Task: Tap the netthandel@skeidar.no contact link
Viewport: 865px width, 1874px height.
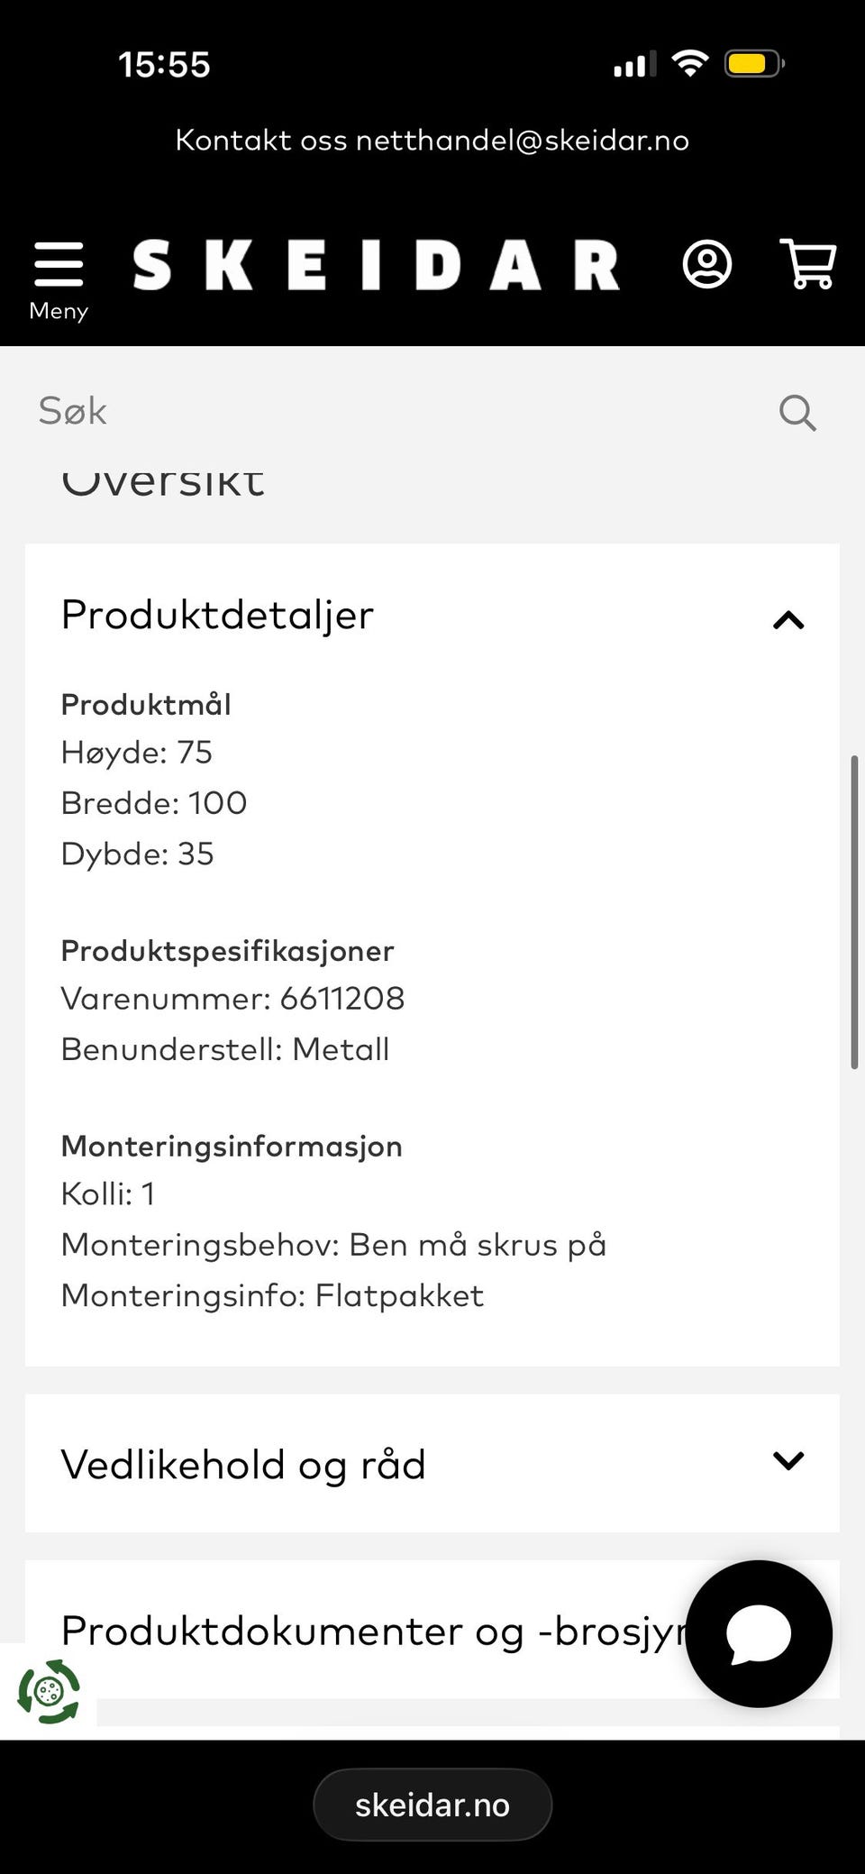Action: (x=523, y=140)
